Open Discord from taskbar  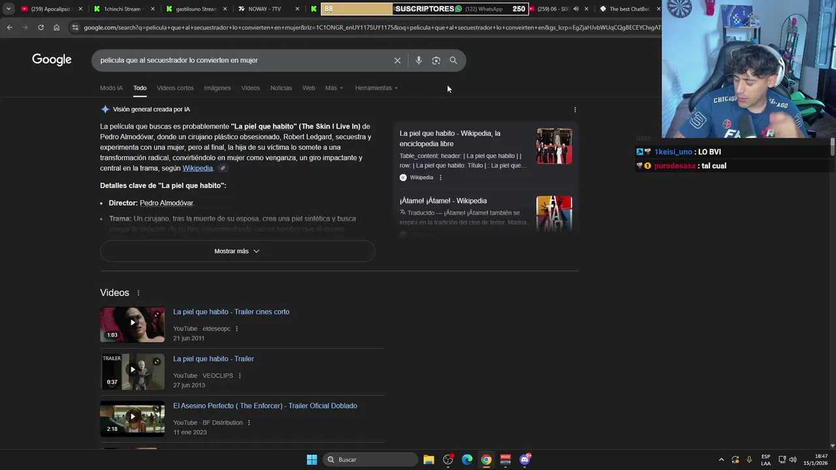(x=524, y=460)
